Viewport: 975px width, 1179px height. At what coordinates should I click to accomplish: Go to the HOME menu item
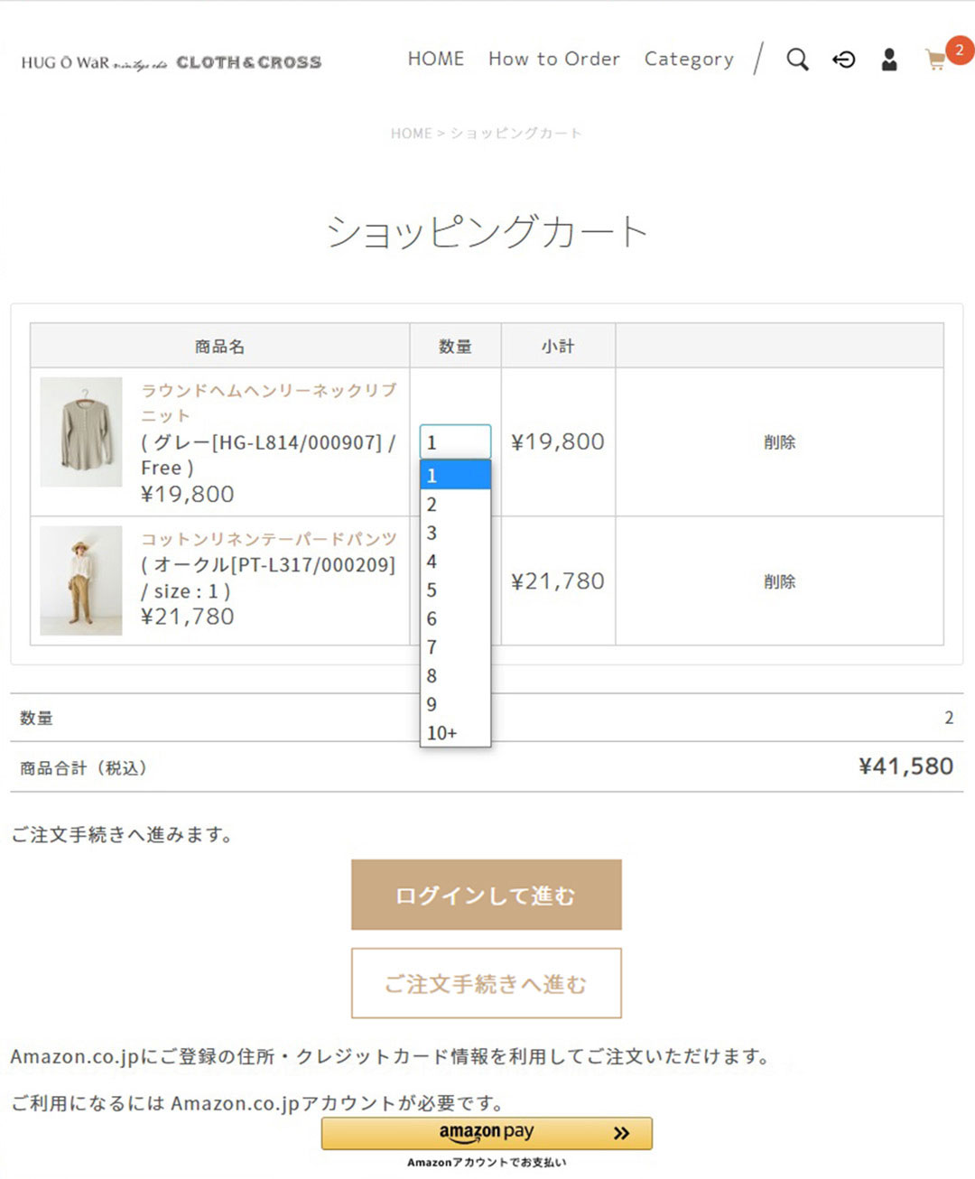[436, 59]
